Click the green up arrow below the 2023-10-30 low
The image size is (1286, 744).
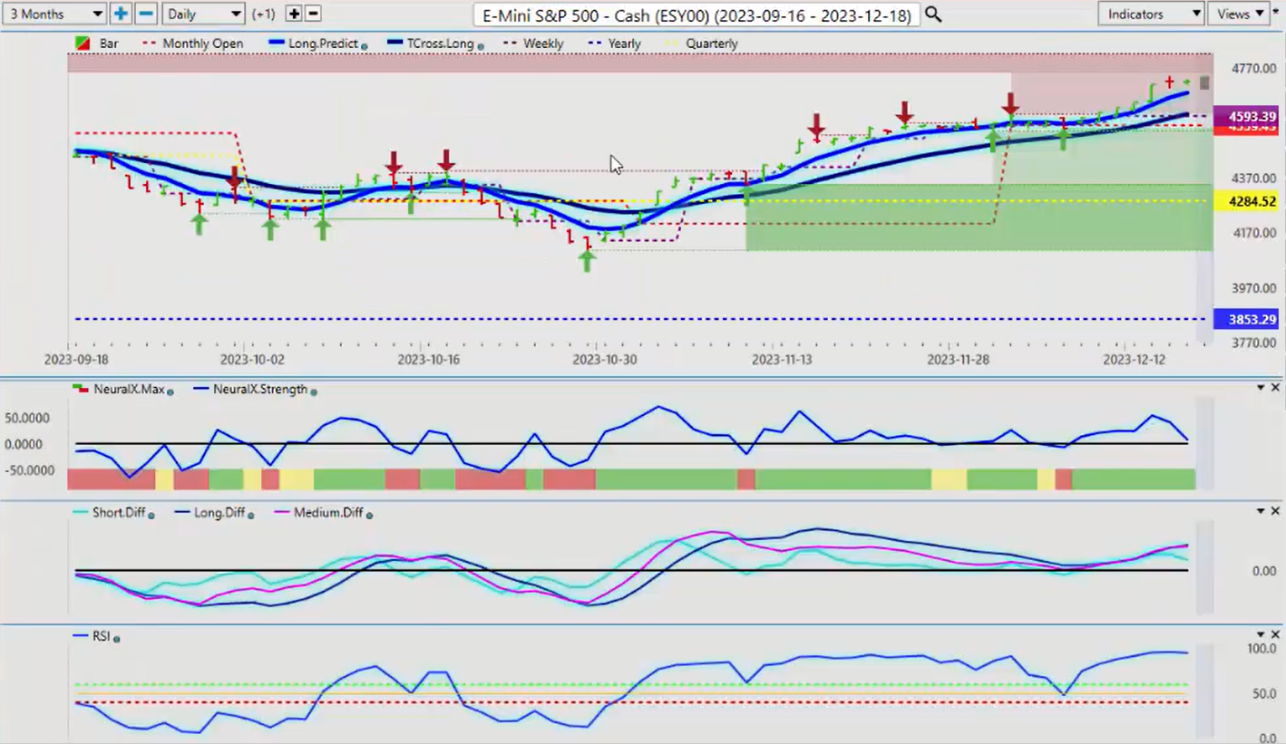(x=587, y=262)
